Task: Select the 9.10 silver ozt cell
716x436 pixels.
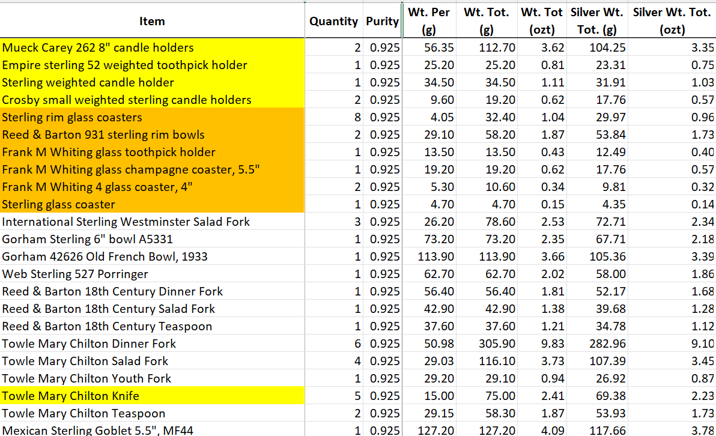Action: tap(672, 344)
